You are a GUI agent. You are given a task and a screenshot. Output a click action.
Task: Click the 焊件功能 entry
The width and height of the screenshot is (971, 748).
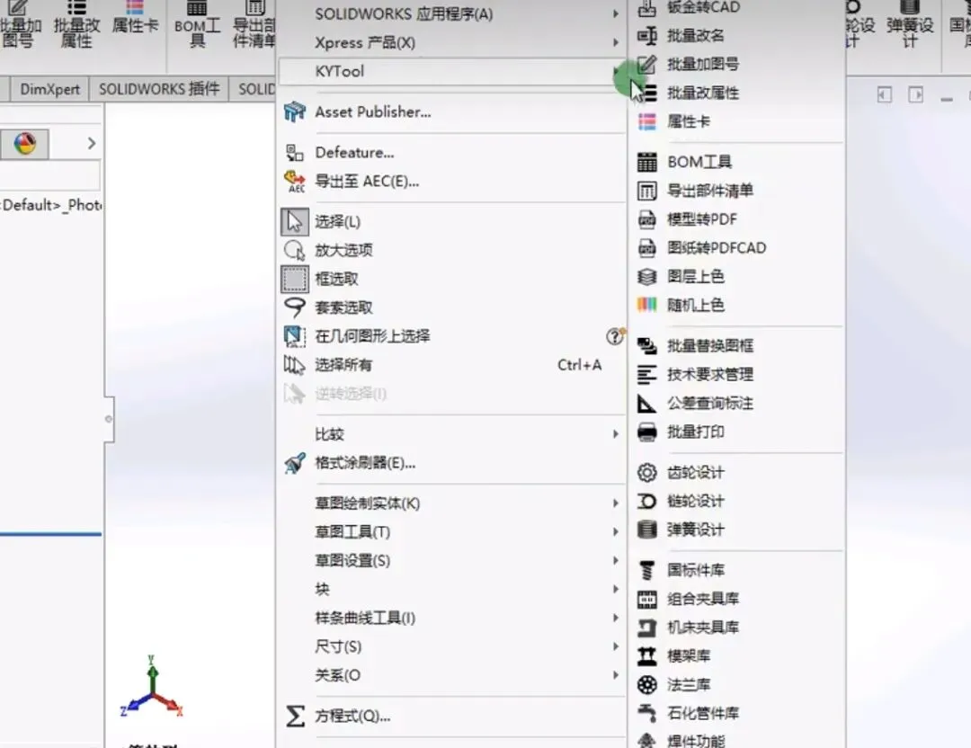[x=695, y=740]
